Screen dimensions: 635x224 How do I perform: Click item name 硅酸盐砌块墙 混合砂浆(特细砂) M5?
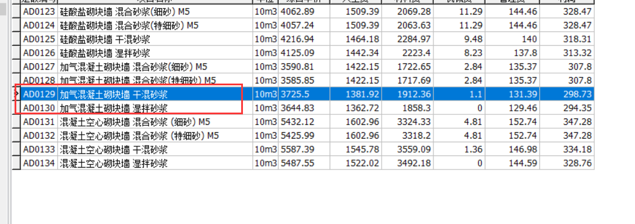coord(129,26)
